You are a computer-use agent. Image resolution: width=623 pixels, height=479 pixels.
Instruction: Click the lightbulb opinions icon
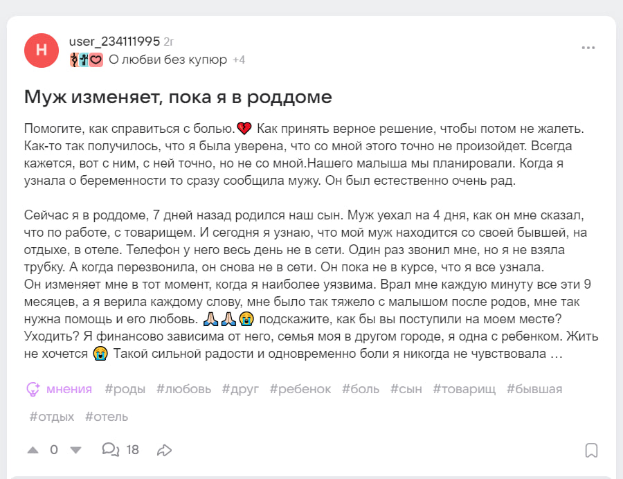tap(33, 389)
